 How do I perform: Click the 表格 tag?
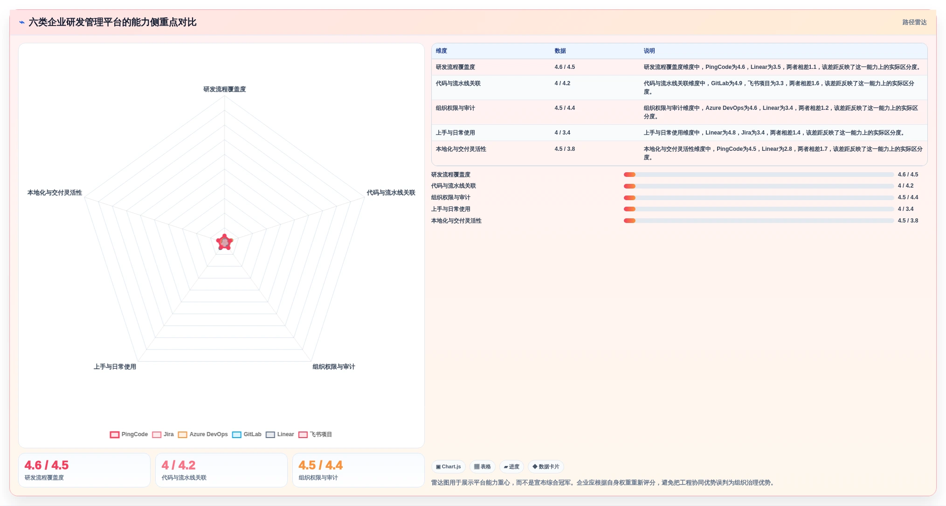[x=483, y=466]
